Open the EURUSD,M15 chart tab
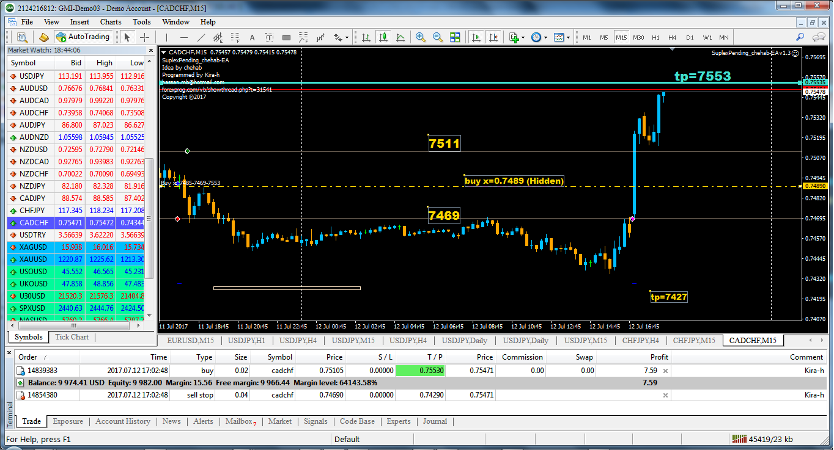 click(x=190, y=341)
